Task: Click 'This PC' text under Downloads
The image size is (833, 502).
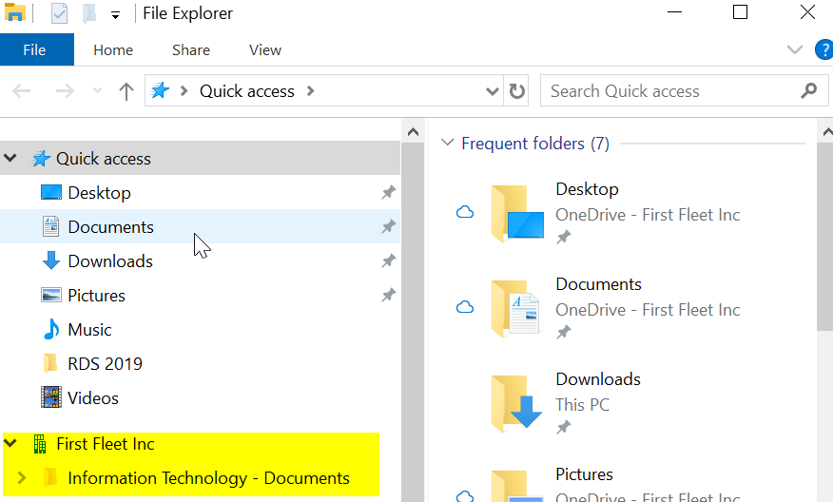Action: tap(582, 405)
